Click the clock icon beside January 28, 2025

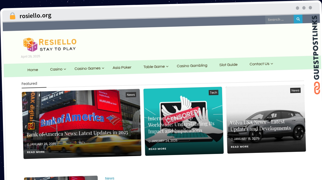tap(28, 145)
